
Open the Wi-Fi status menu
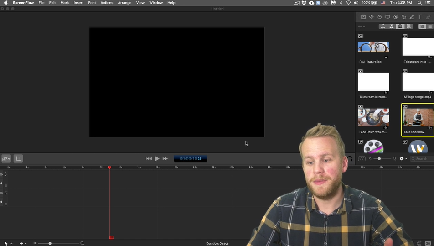coord(348,3)
